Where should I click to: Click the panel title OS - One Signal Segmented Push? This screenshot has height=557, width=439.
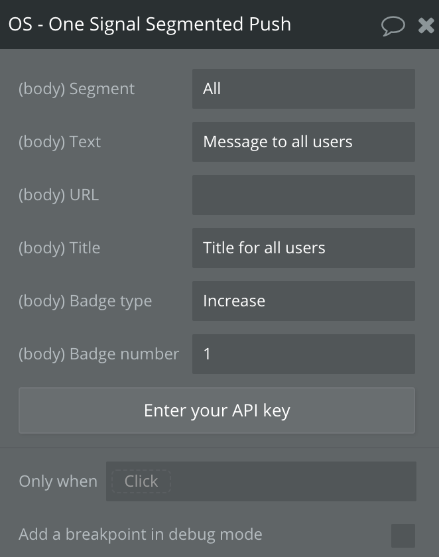[149, 25]
